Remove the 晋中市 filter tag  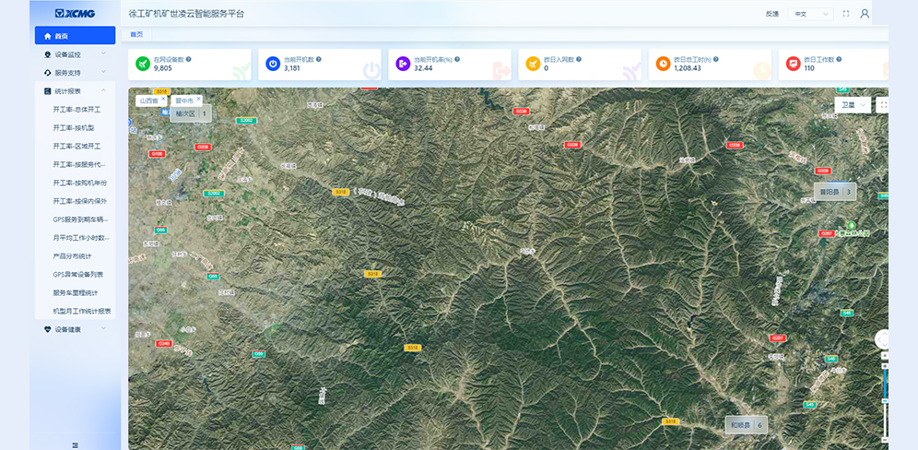point(198,99)
